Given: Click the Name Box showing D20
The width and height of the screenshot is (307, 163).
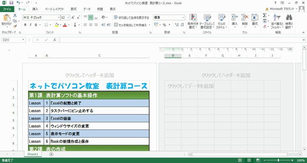Looking at the screenshot, I should click(14, 40).
